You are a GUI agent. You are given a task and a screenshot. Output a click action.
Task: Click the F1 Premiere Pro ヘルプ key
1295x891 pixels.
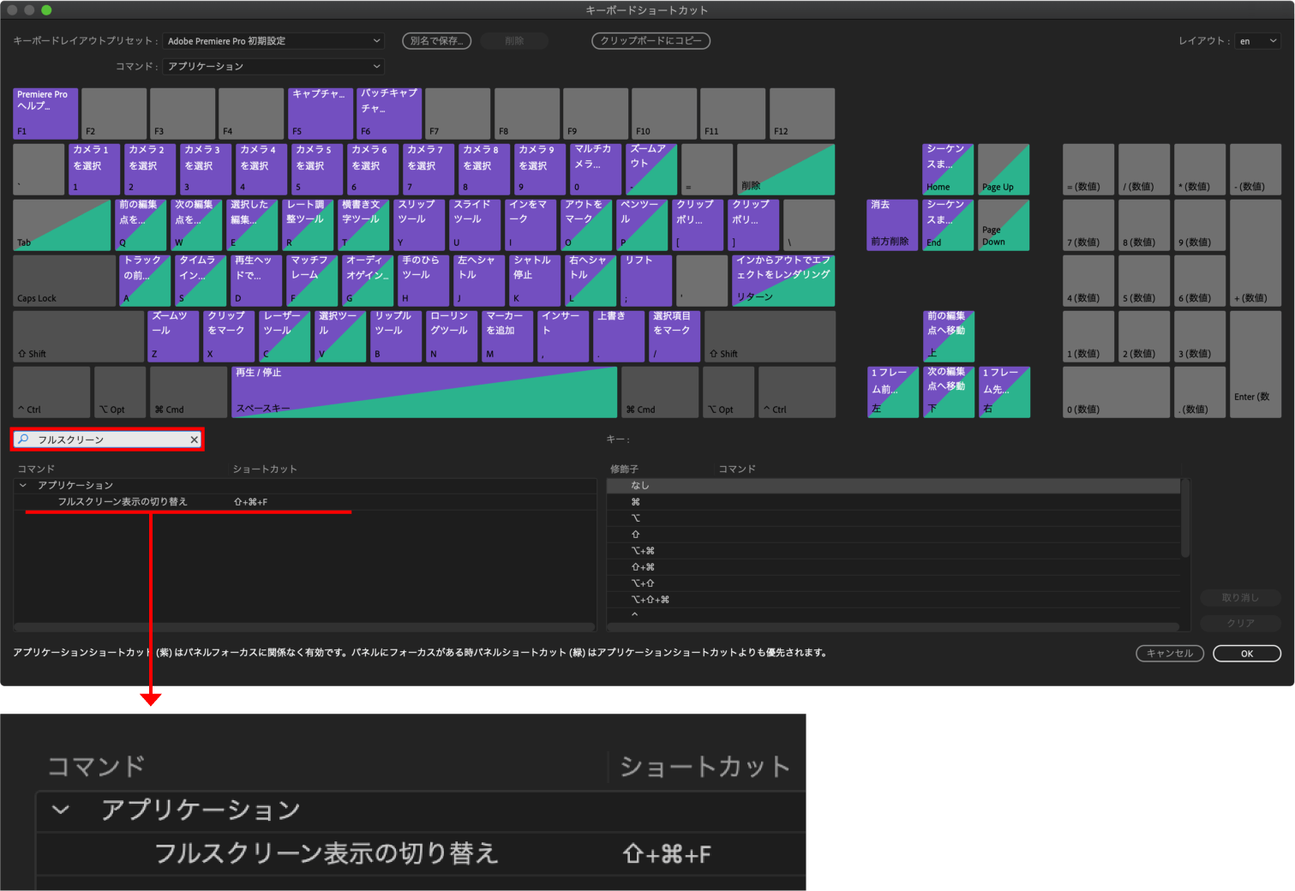pyautogui.click(x=45, y=113)
